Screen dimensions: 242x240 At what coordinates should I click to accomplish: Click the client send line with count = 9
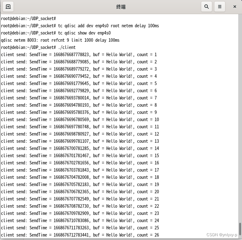[79, 112]
